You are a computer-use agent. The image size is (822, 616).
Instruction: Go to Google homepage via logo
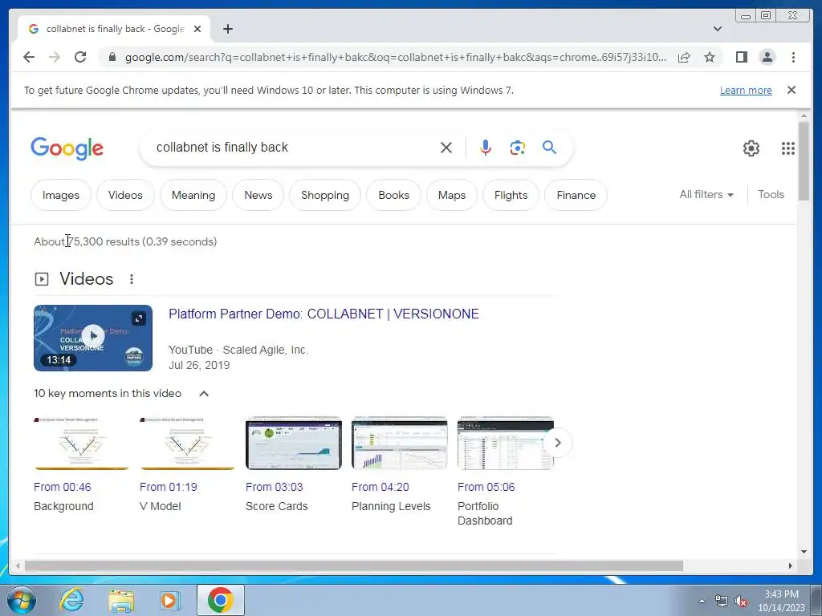tap(67, 148)
